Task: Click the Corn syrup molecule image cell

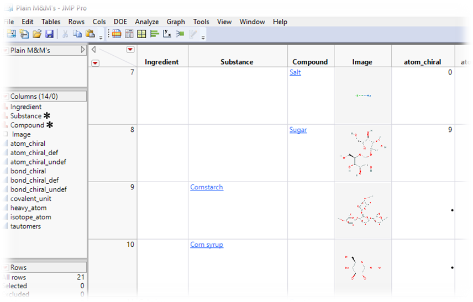Action: 363,268
